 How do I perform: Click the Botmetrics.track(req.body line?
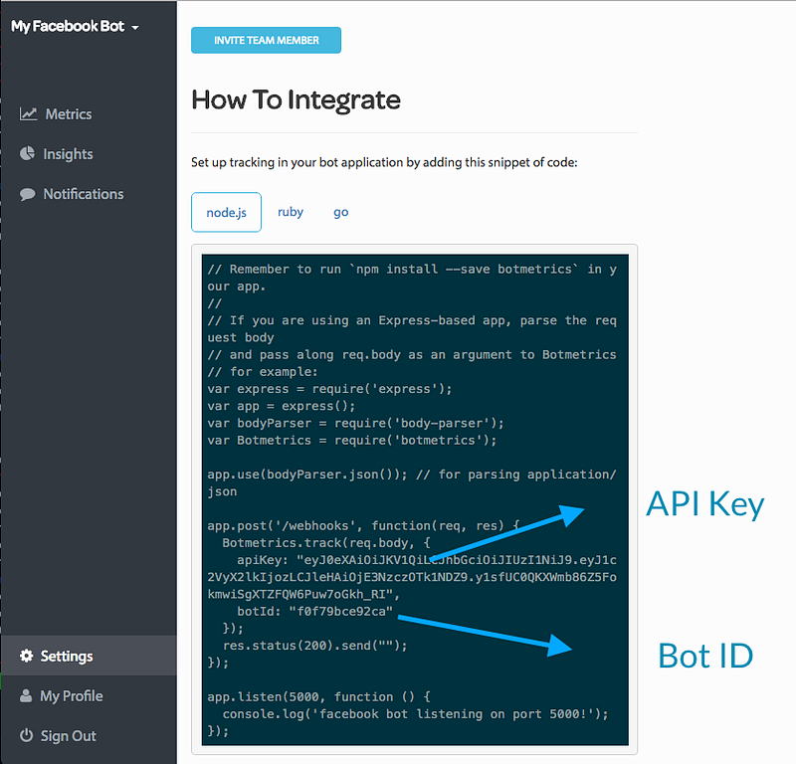(x=326, y=543)
